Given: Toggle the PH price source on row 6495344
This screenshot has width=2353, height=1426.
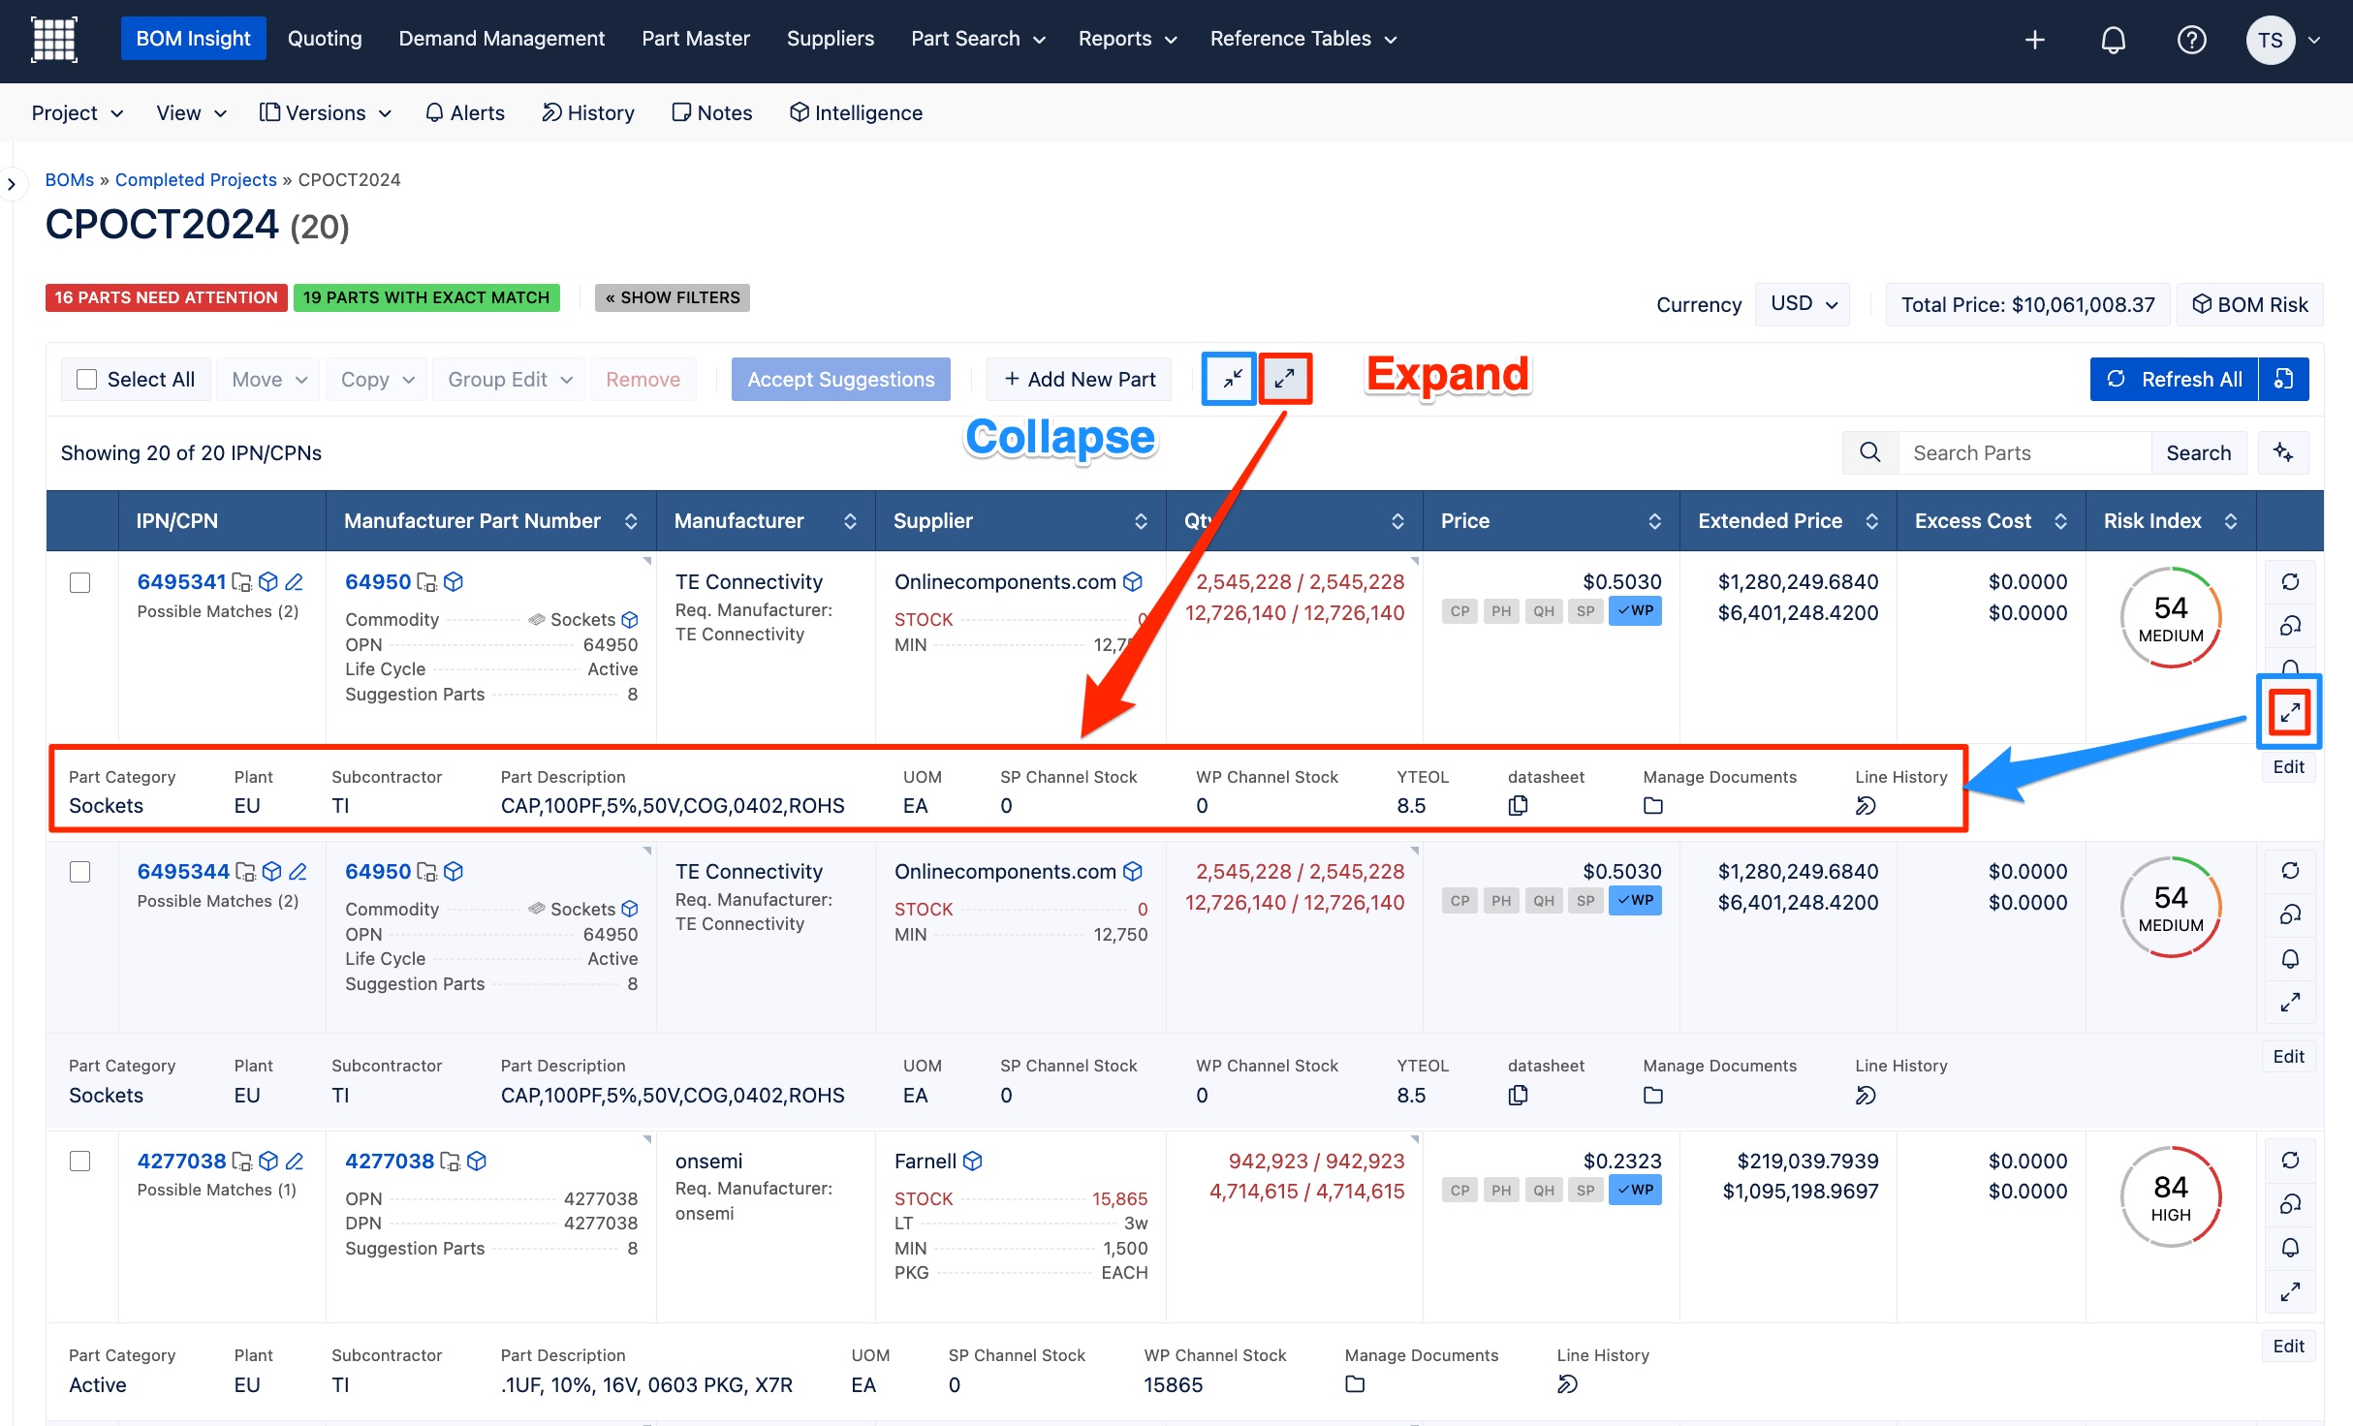Looking at the screenshot, I should point(1501,901).
